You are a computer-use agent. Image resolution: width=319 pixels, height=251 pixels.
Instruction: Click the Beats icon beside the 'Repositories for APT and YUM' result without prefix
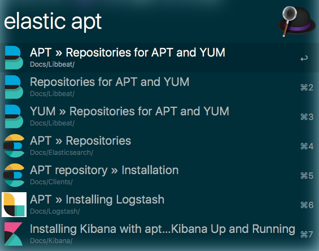click(x=14, y=87)
